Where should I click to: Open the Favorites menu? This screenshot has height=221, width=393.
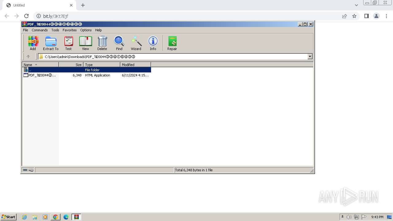coord(70,30)
